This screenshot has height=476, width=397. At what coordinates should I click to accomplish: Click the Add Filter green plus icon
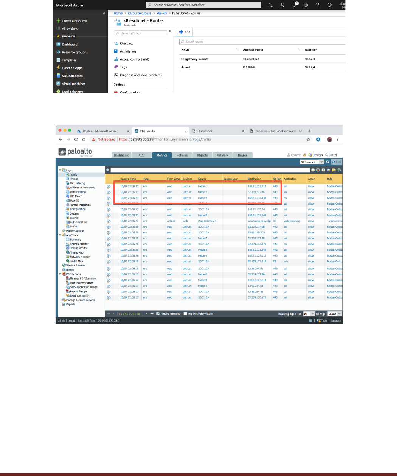pyautogui.click(x=323, y=170)
